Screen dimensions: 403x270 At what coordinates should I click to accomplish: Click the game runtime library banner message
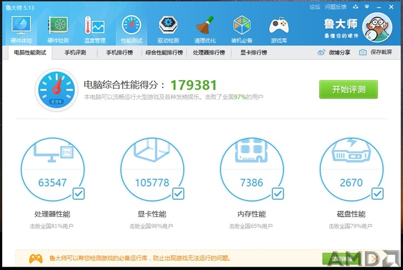[x=140, y=258]
